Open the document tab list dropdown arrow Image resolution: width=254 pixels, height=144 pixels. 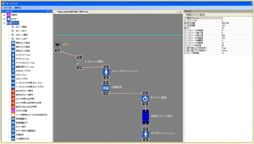coord(177,12)
